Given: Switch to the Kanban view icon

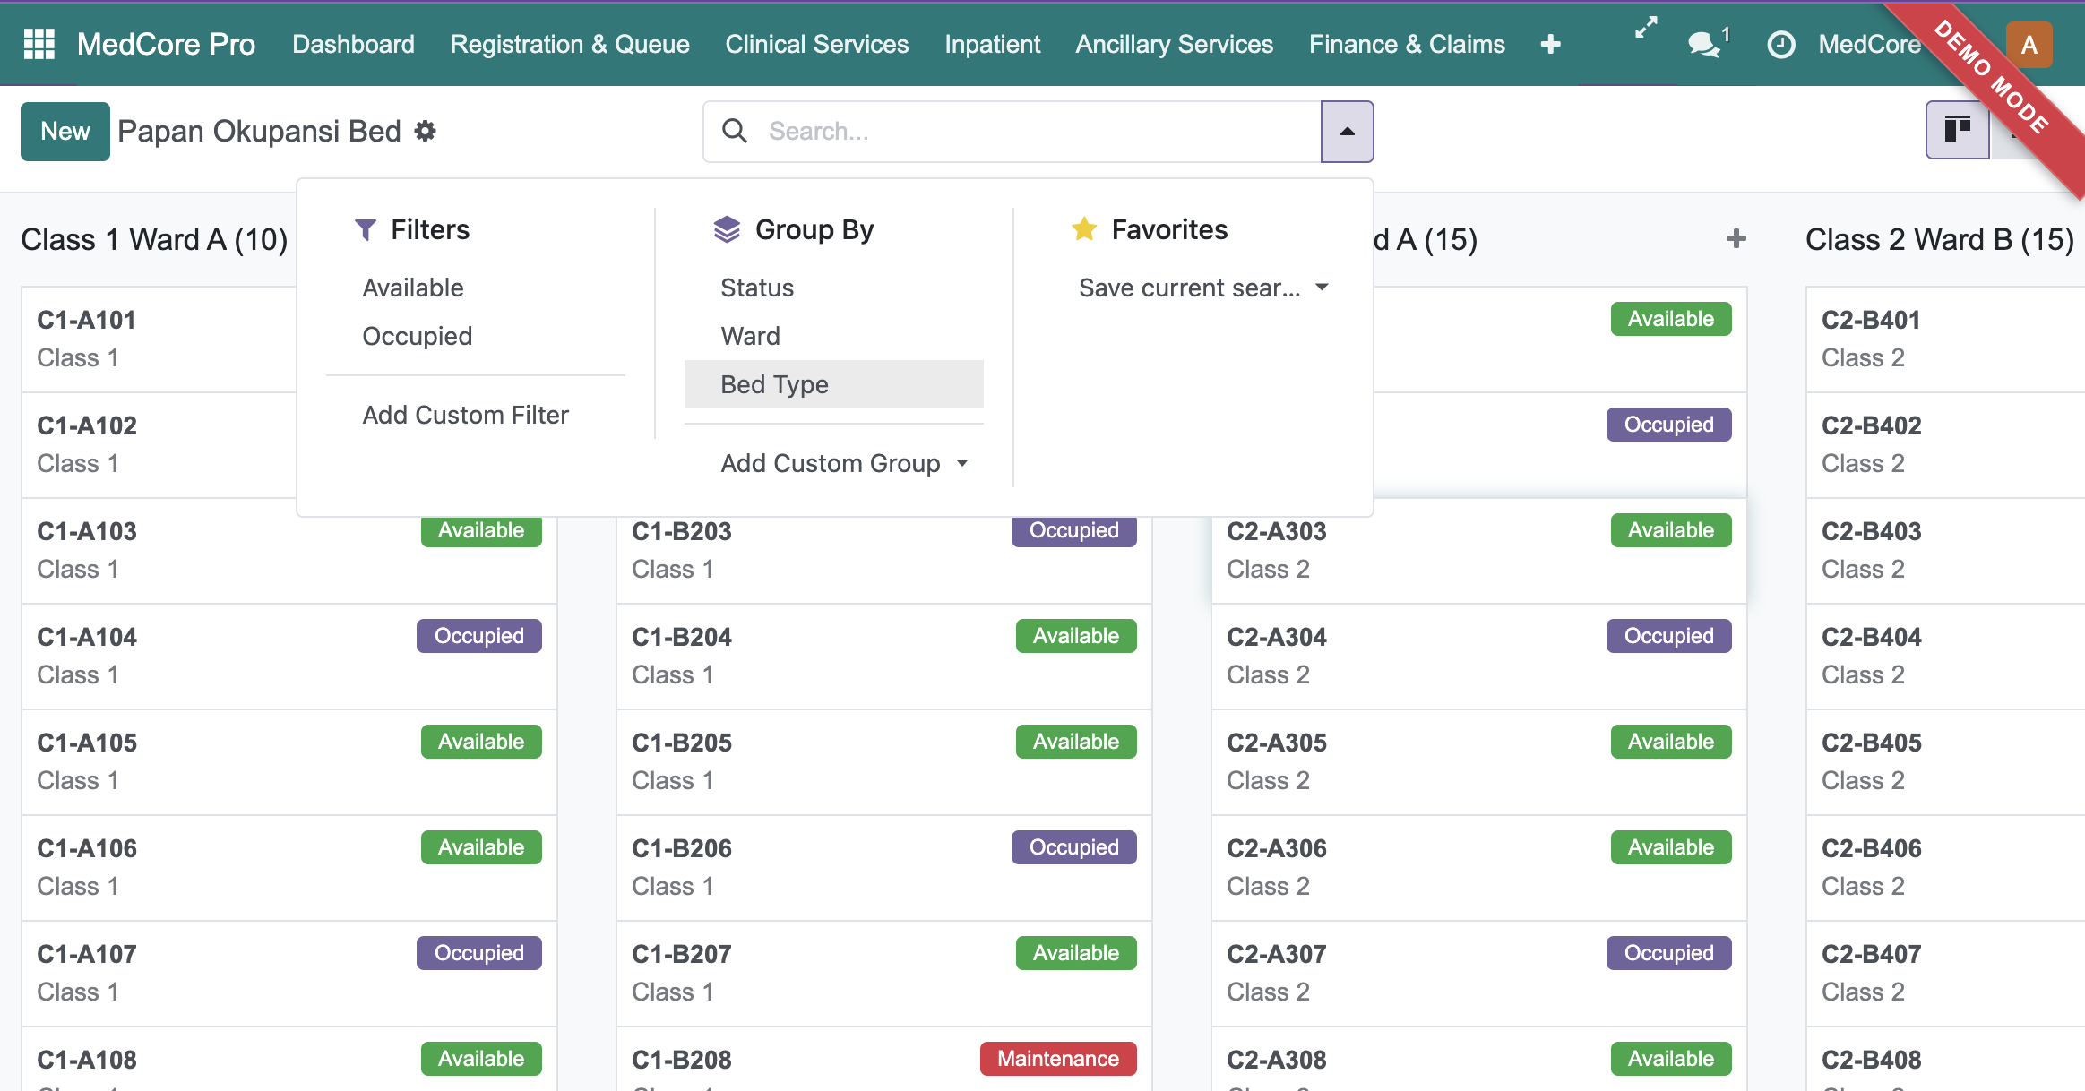Looking at the screenshot, I should coord(1958,131).
